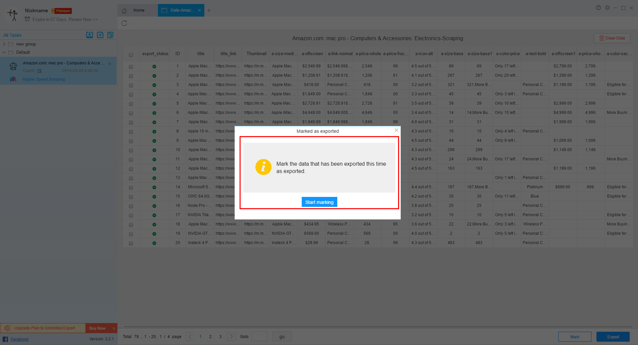Check the checkbox for row 18
The height and width of the screenshot is (345, 638).
[131, 224]
